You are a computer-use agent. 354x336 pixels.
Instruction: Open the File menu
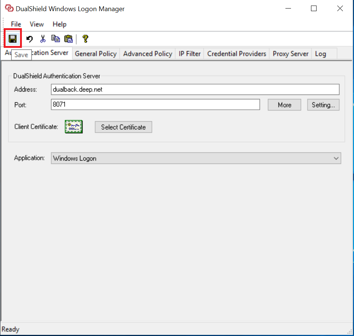pyautogui.click(x=16, y=24)
